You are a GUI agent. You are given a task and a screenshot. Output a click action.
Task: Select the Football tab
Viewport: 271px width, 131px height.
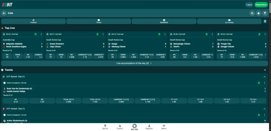pos(34,21)
